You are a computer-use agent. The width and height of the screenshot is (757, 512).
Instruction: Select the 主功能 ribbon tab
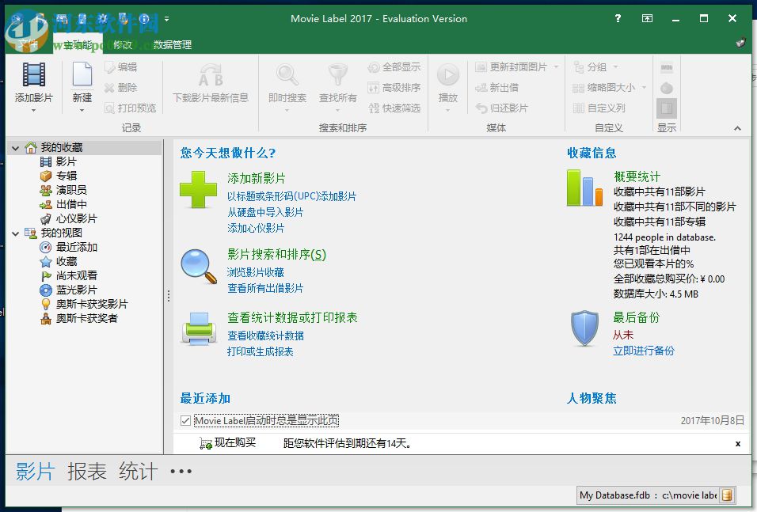pyautogui.click(x=78, y=45)
